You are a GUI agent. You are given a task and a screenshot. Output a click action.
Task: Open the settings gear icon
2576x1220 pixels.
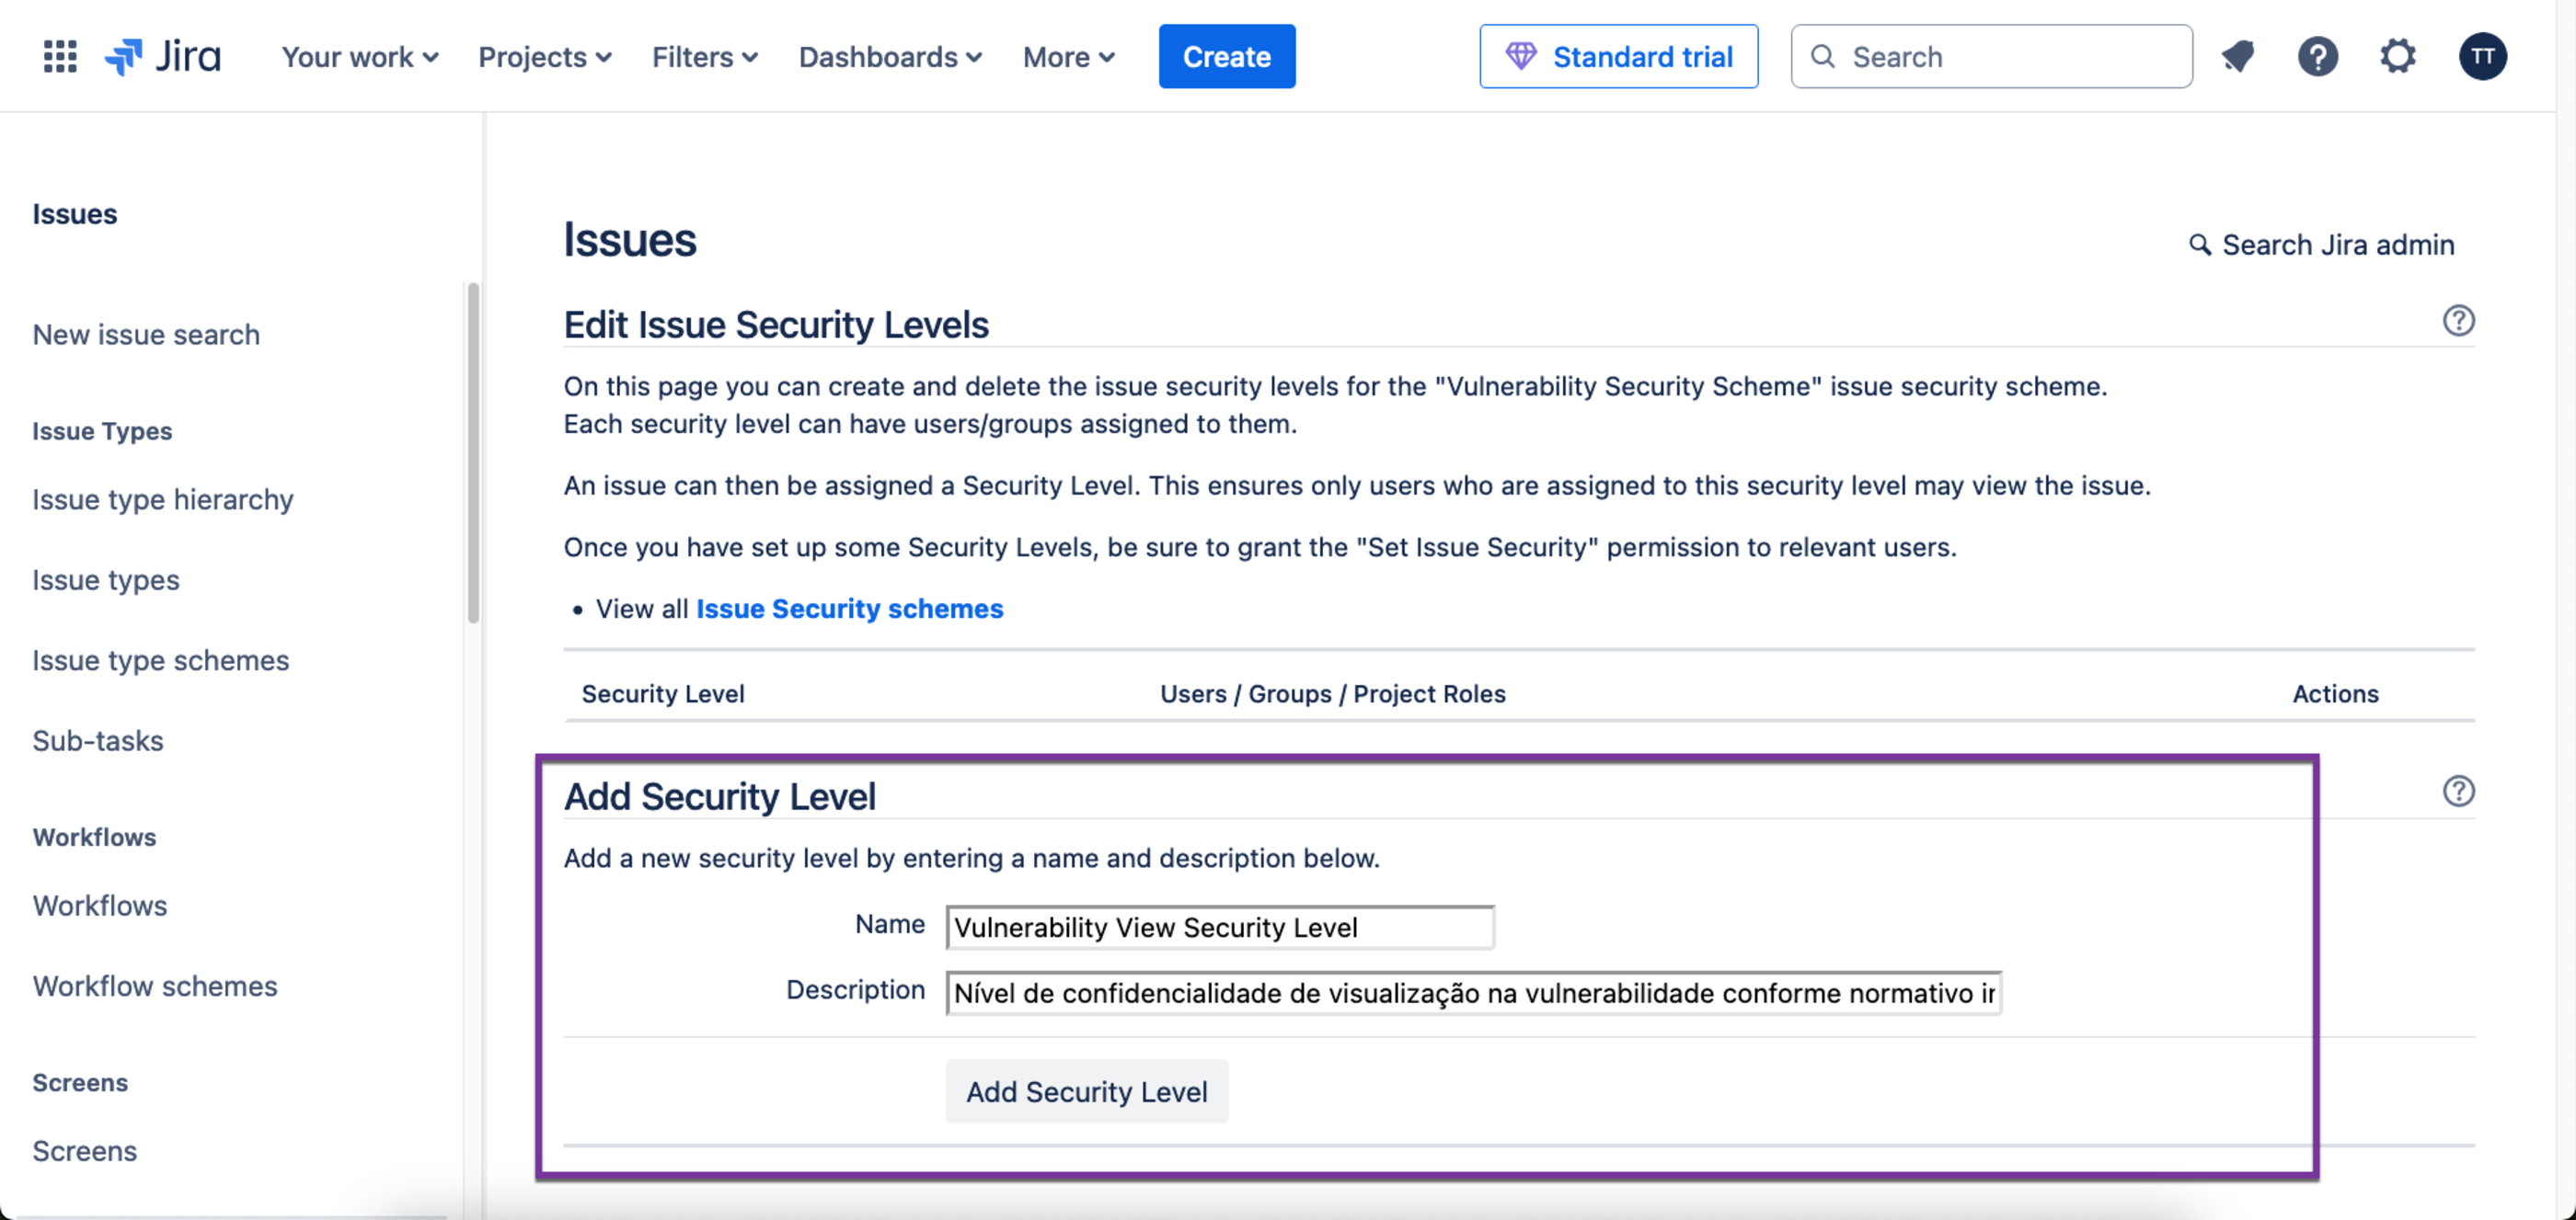[2397, 57]
